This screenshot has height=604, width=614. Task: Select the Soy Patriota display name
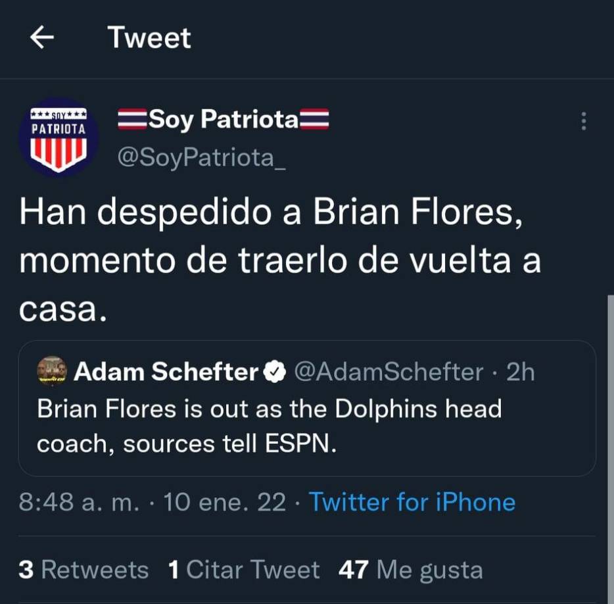[x=224, y=120]
